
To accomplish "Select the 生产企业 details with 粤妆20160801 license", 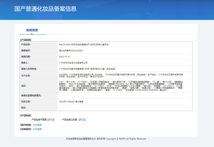I will point(121,76).
